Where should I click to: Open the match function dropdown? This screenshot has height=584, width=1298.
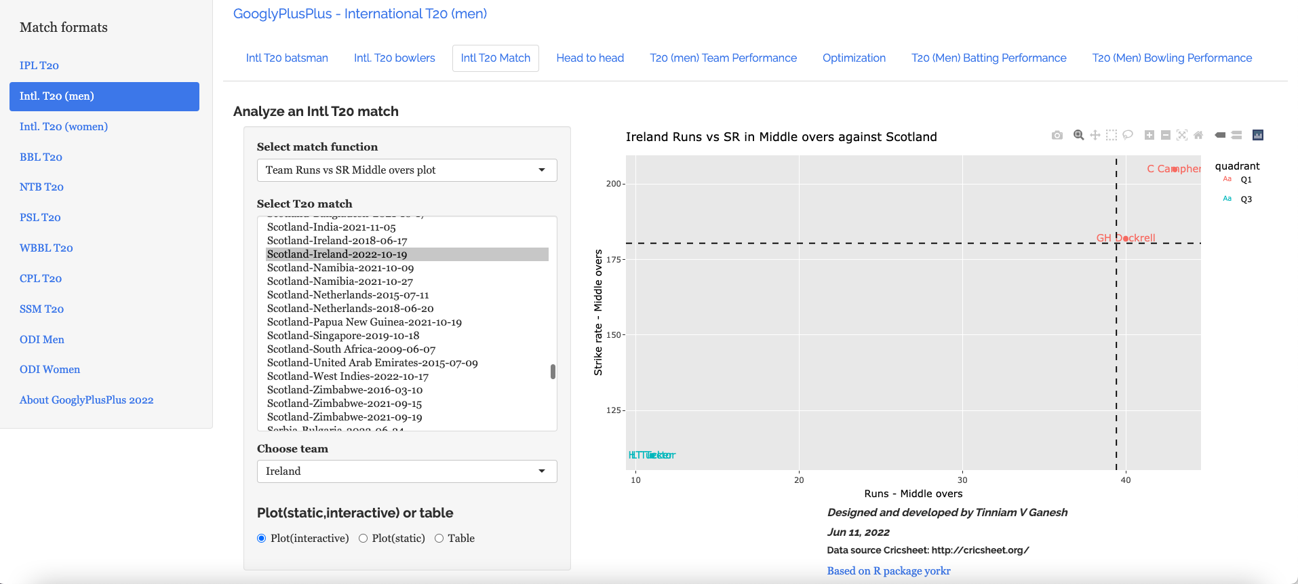point(407,170)
